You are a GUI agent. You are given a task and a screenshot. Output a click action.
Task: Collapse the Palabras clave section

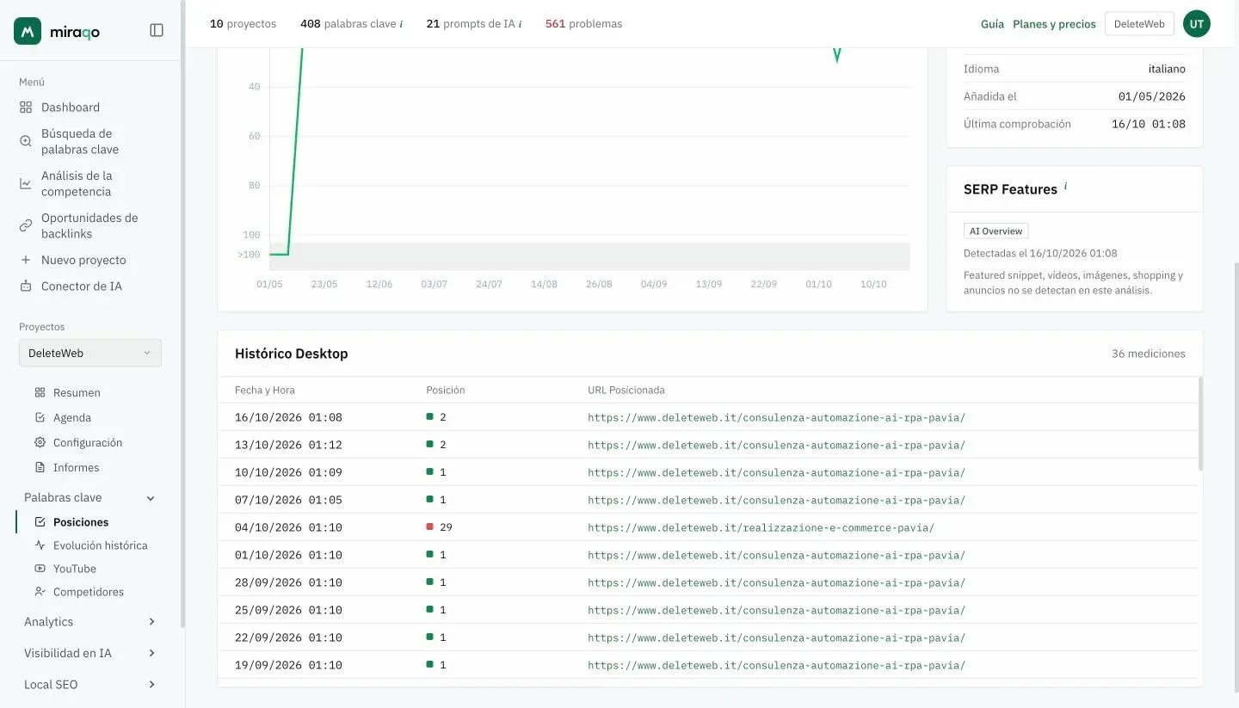click(x=151, y=498)
